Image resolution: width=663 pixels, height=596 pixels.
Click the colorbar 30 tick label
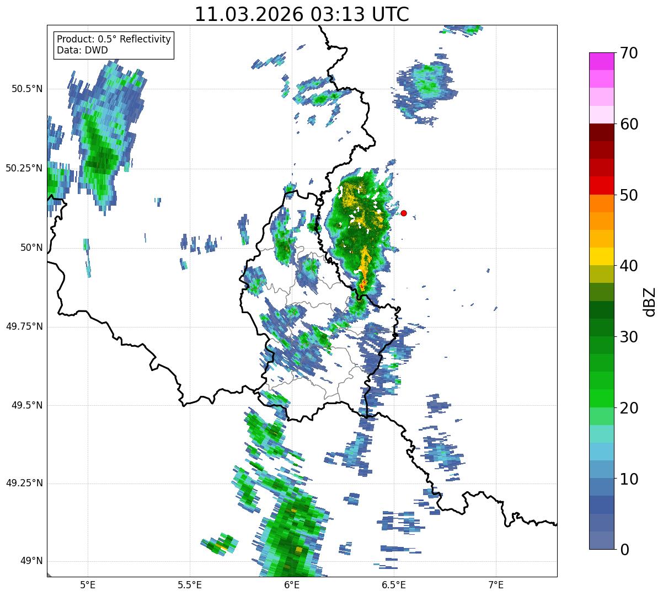[x=628, y=337]
